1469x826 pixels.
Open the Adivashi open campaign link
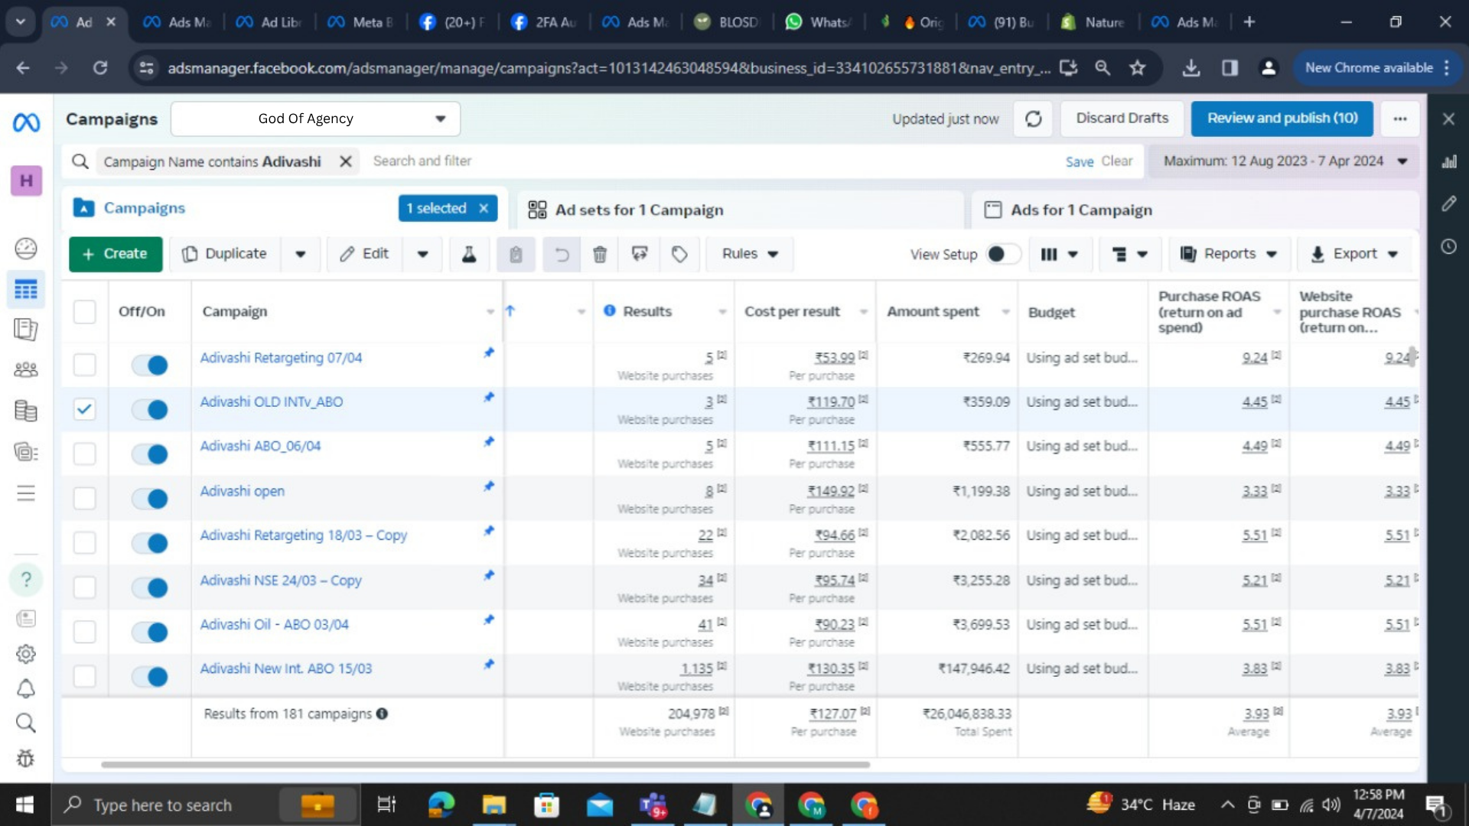coord(242,491)
